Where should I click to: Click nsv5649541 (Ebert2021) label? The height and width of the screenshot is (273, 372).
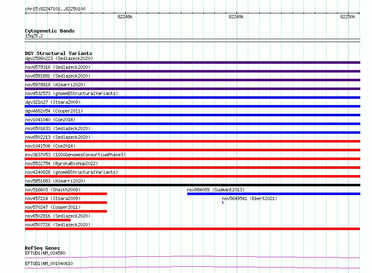pyautogui.click(x=250, y=198)
